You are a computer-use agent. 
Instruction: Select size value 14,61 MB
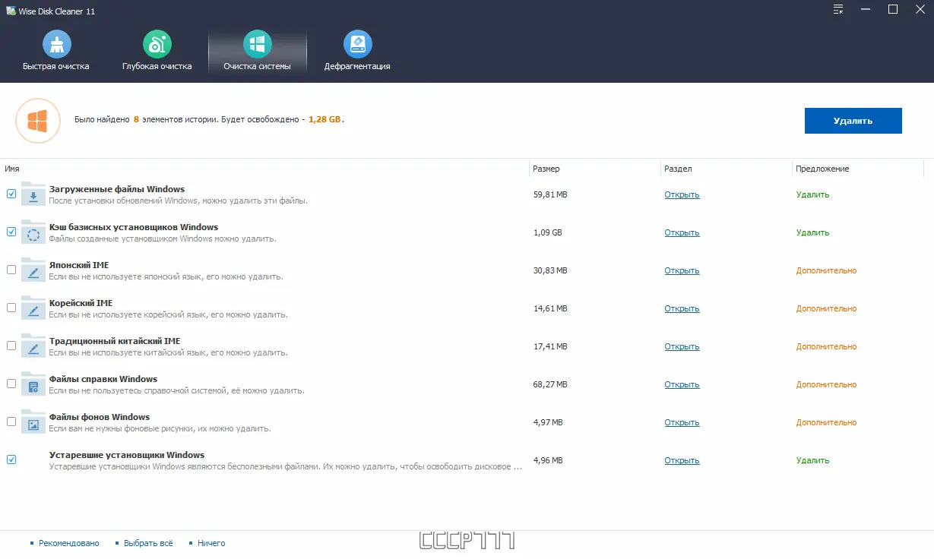(x=550, y=308)
